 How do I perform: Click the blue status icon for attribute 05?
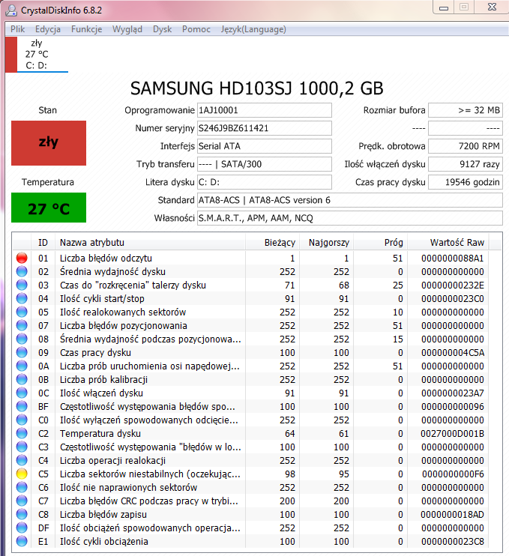(22, 312)
